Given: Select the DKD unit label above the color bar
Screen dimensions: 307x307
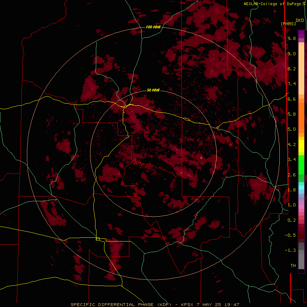Looking at the screenshot, I should tap(300, 20).
